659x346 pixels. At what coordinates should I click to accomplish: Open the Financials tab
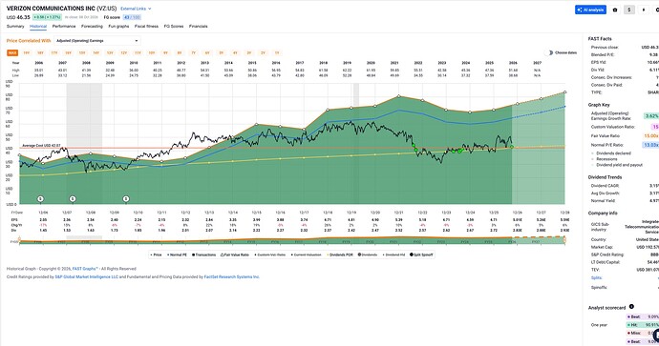199,26
